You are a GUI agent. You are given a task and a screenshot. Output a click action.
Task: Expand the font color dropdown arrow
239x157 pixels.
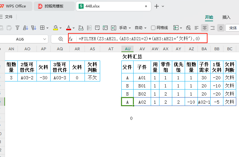[74, 28]
